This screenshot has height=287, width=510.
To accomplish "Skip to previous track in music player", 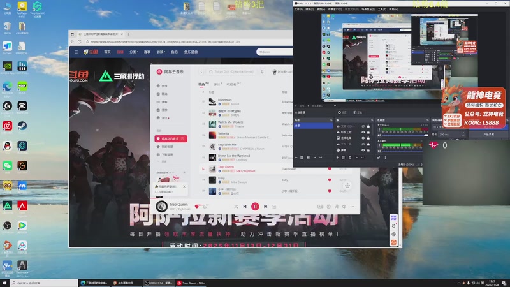I will point(245,207).
